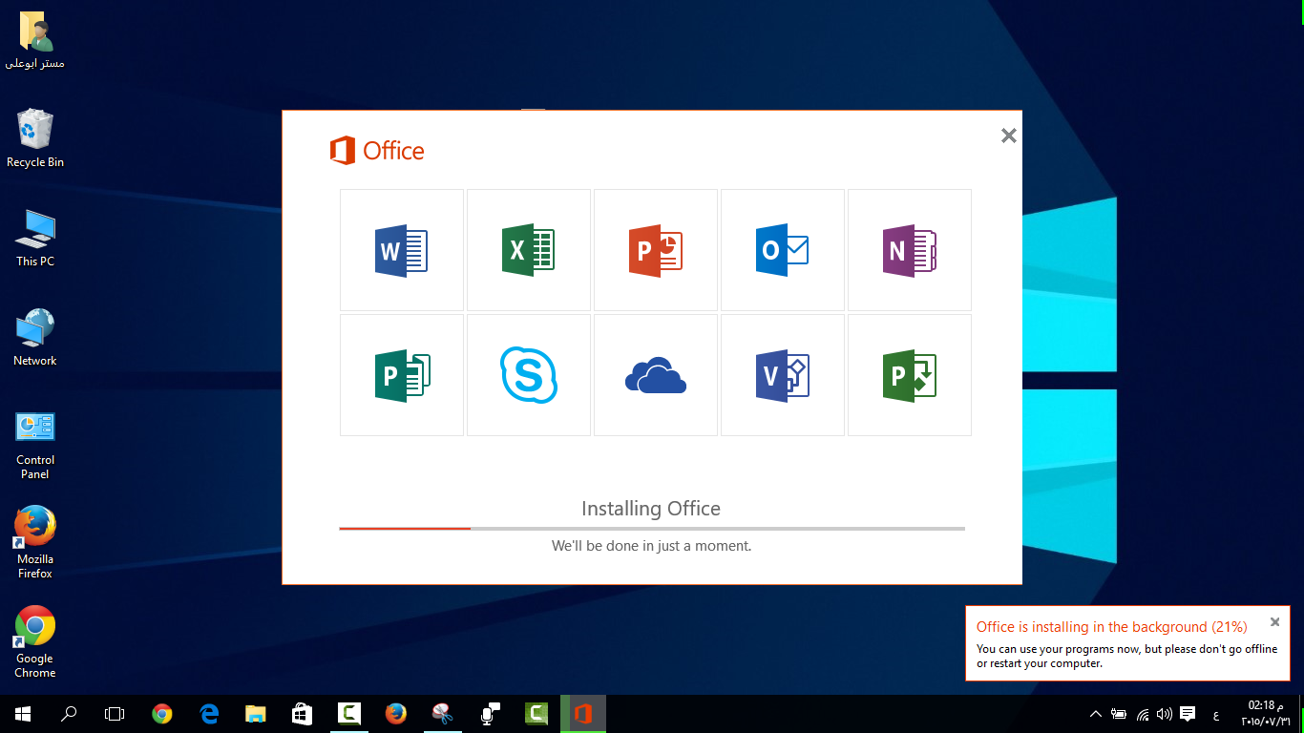Select the OneNote icon tile
The height and width of the screenshot is (733, 1304).
[910, 250]
